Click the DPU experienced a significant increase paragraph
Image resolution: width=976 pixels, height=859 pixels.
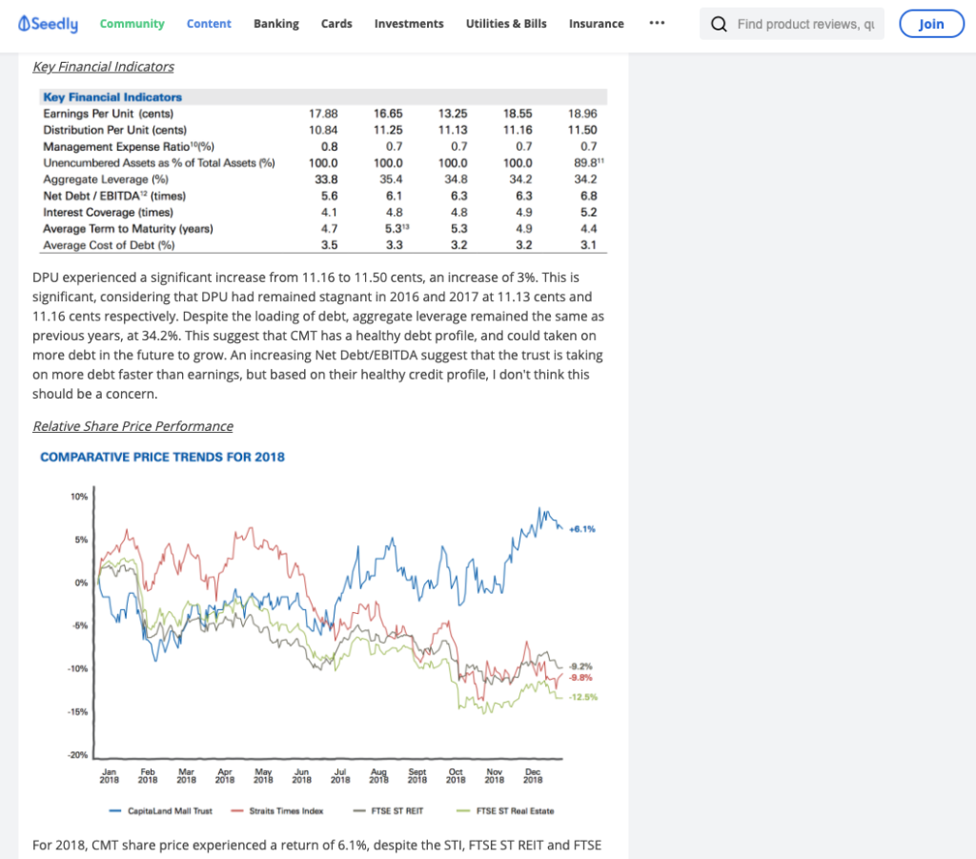click(318, 336)
